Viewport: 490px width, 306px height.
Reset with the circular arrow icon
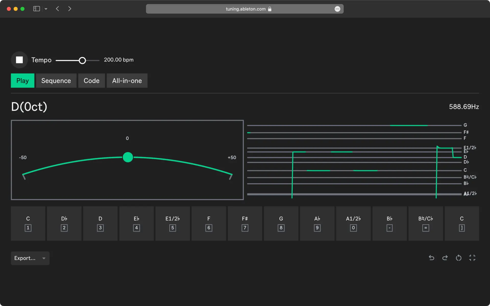click(459, 258)
